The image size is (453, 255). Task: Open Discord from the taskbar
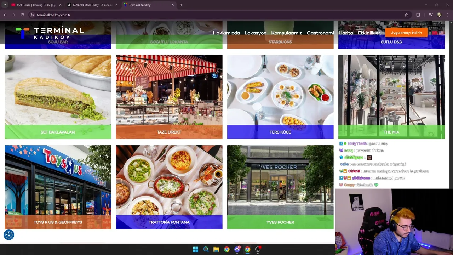237,249
